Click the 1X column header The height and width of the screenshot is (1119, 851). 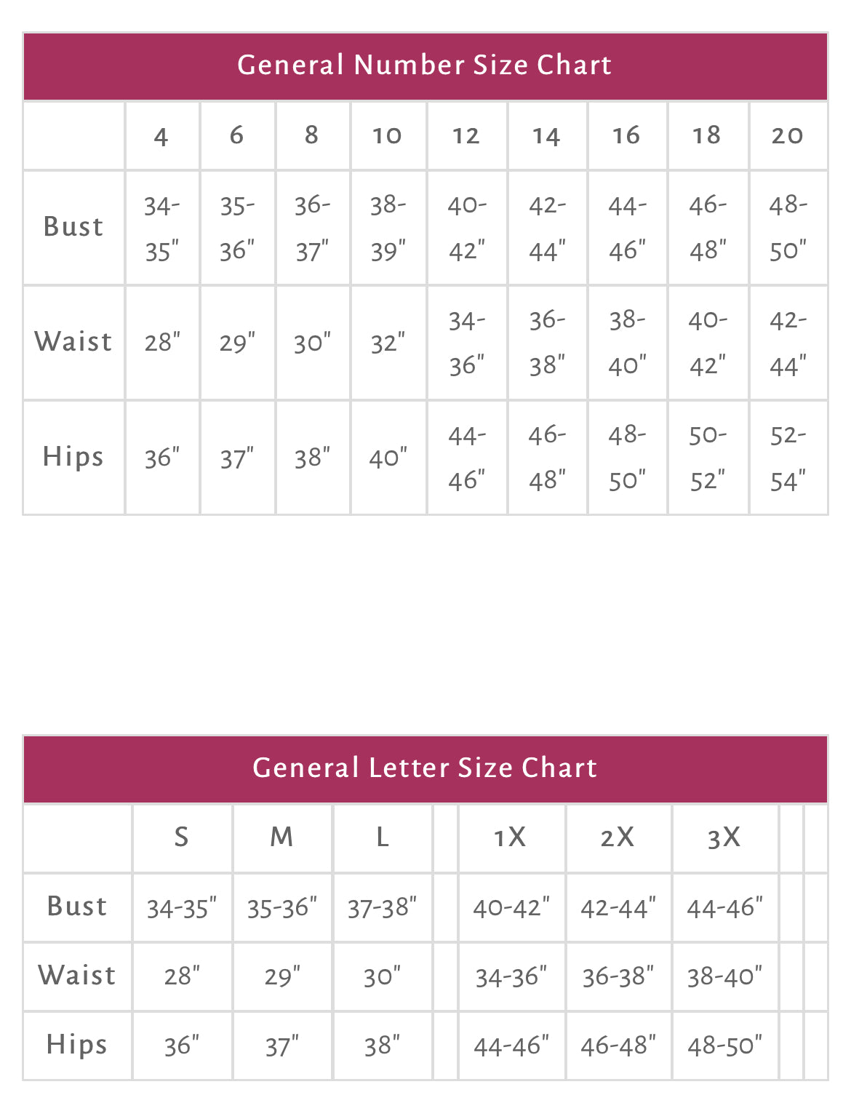pos(510,837)
